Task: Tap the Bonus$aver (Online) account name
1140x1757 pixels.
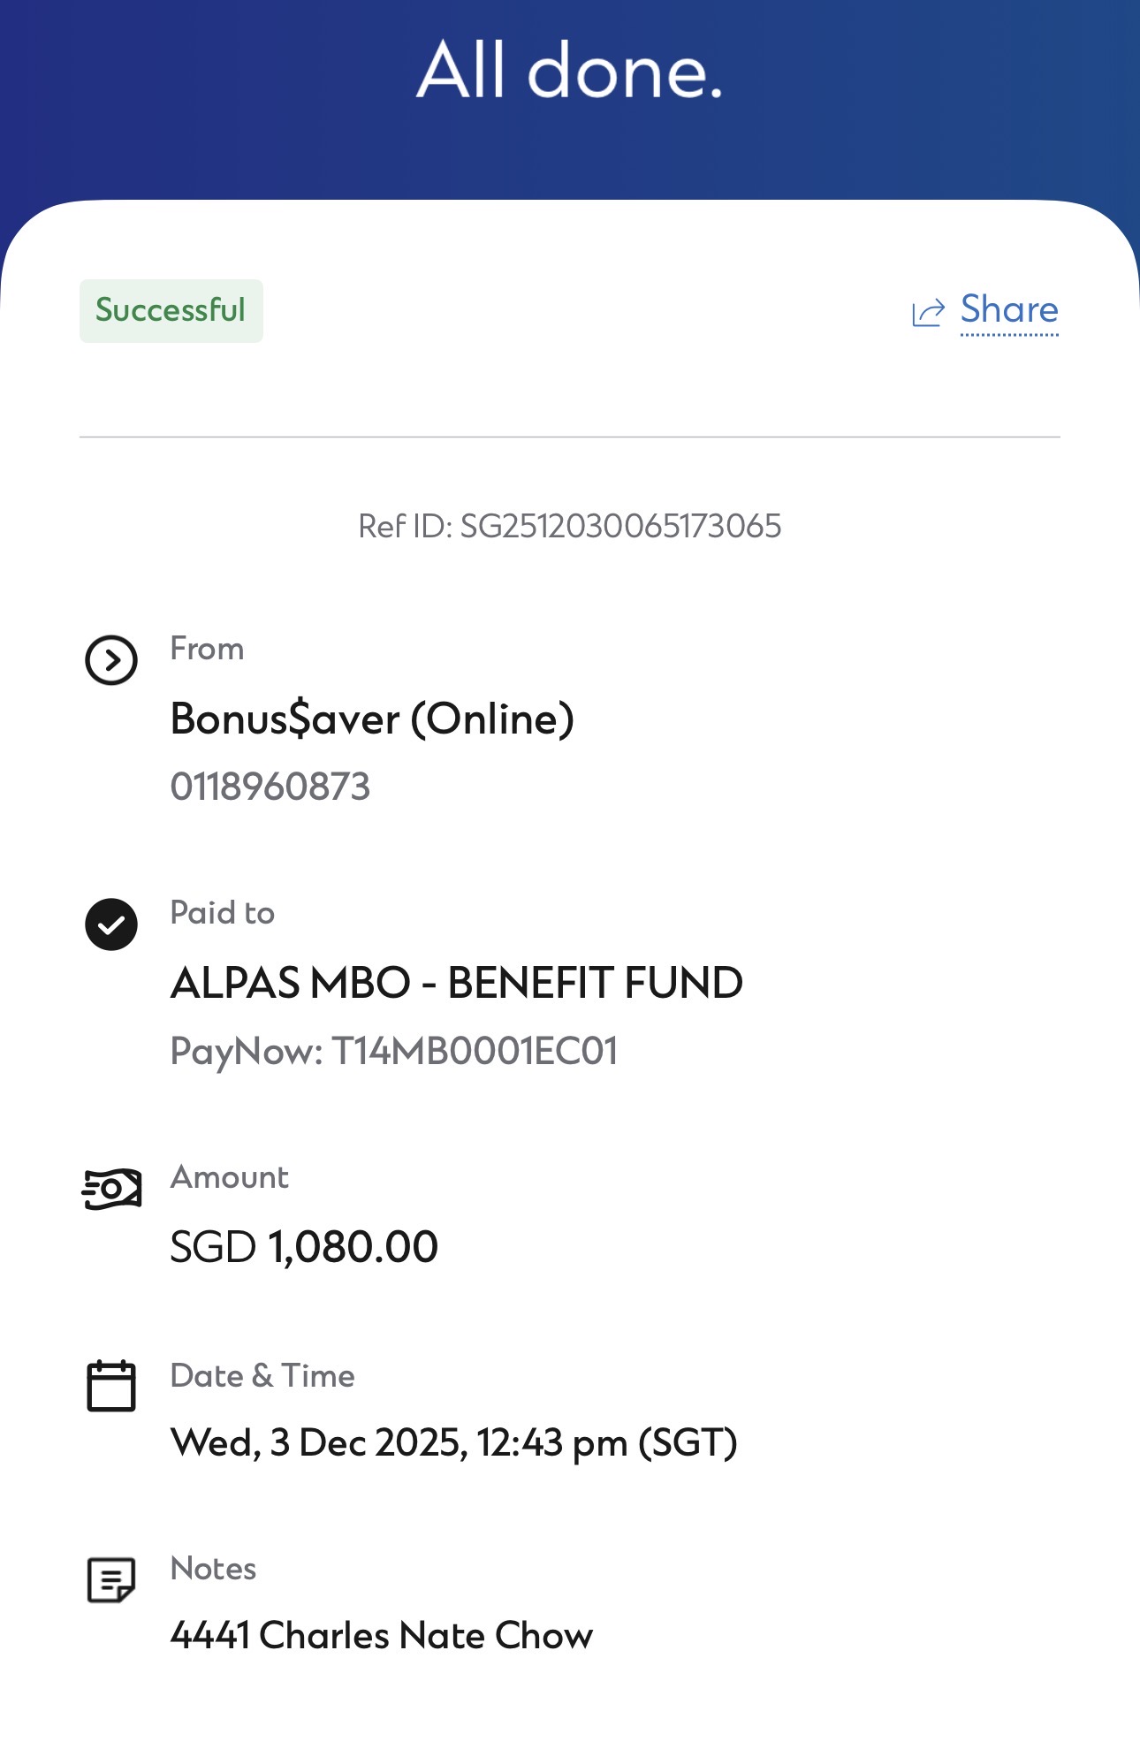Action: pos(372,719)
